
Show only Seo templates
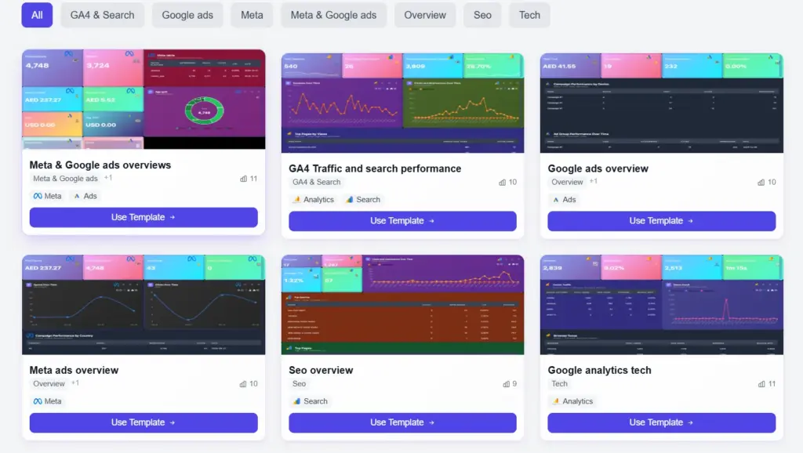482,15
